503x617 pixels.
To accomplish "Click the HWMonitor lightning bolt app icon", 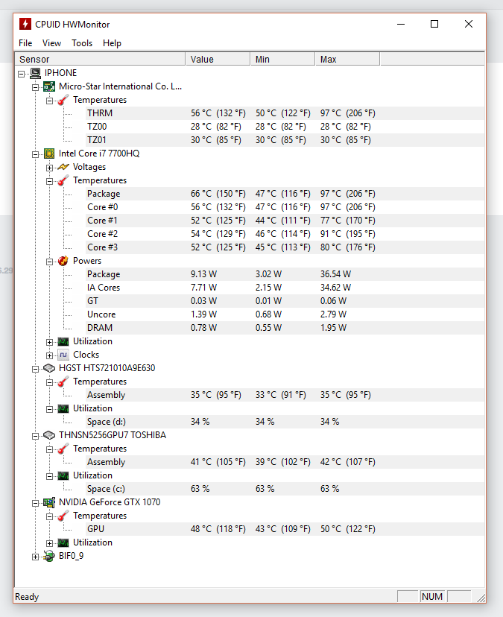I will [x=25, y=24].
